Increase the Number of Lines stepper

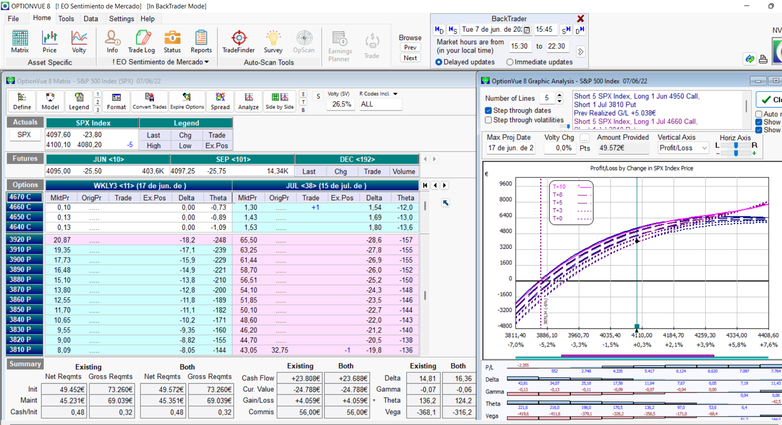pos(559,95)
